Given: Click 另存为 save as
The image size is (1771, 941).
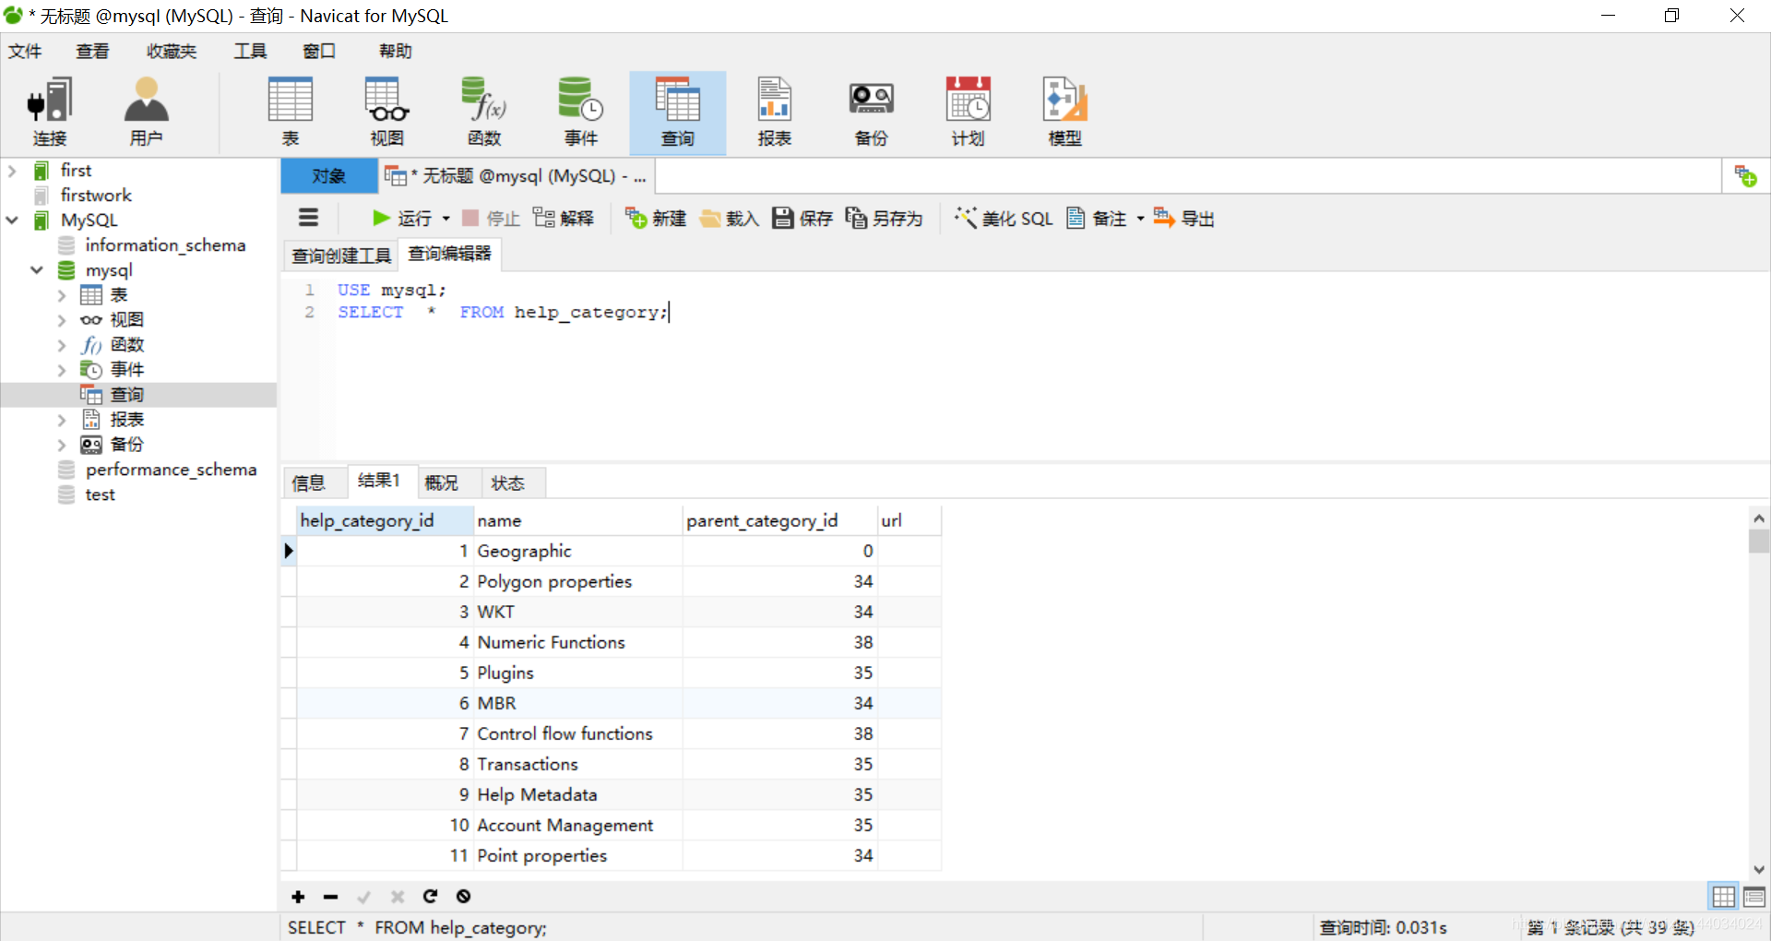Looking at the screenshot, I should tap(884, 219).
